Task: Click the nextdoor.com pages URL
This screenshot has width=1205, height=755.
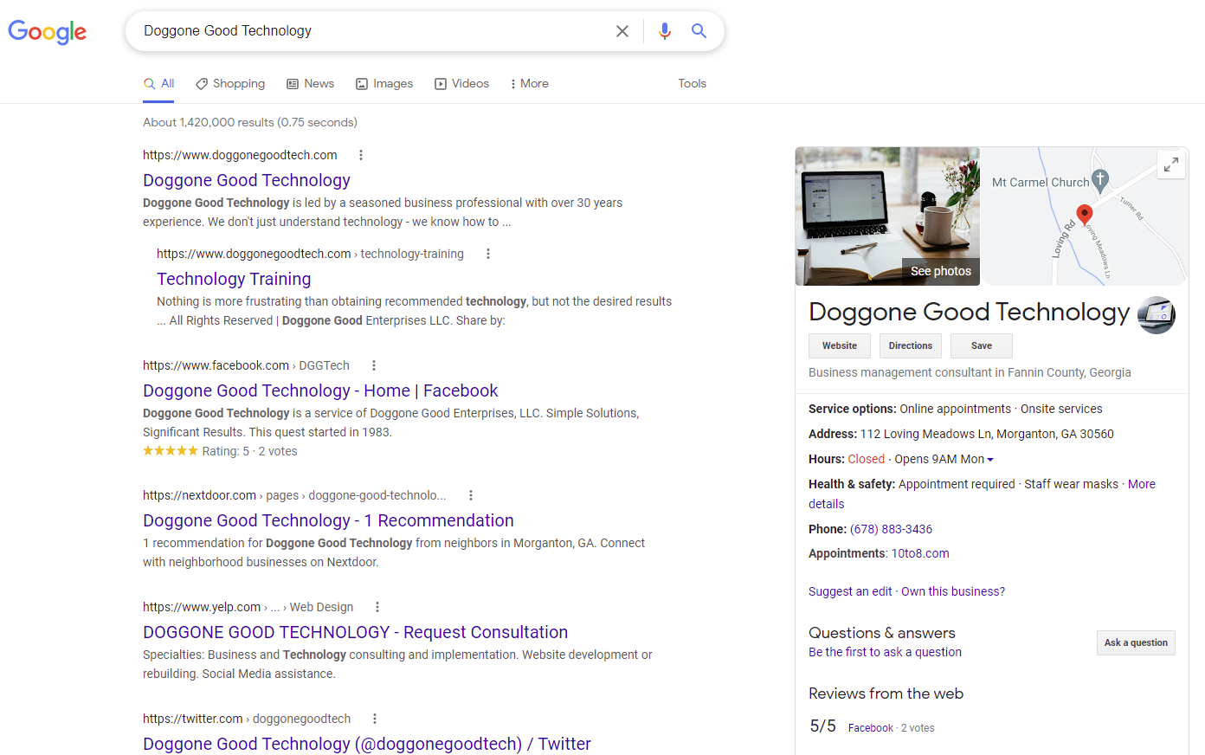Action: [x=294, y=495]
